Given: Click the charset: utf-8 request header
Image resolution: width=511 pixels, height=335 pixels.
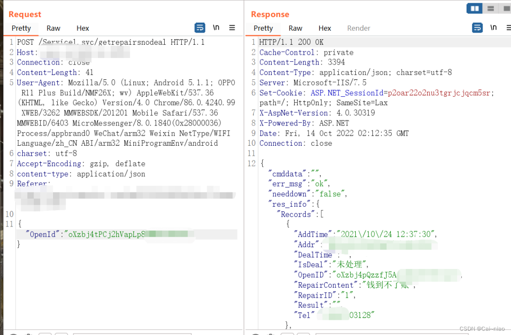Looking at the screenshot, I should 47,153.
